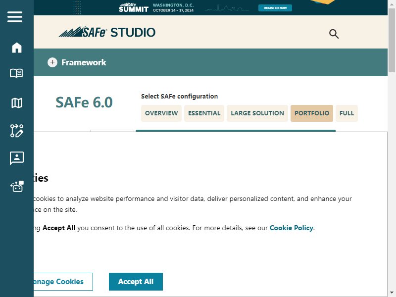
Task: Click the Register Now banner button
Action: [275, 8]
